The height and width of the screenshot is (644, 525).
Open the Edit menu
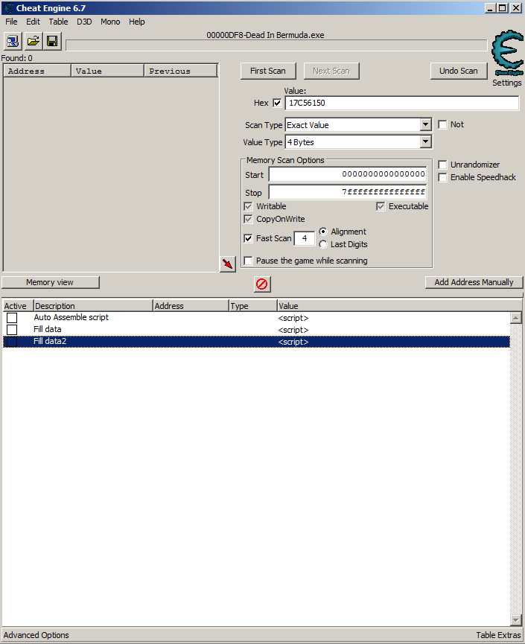pos(33,22)
